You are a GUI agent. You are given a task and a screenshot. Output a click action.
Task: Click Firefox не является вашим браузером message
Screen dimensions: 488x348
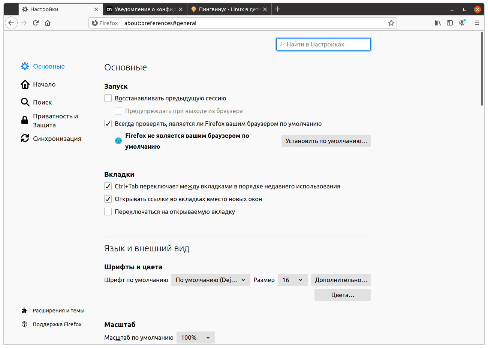pos(187,141)
